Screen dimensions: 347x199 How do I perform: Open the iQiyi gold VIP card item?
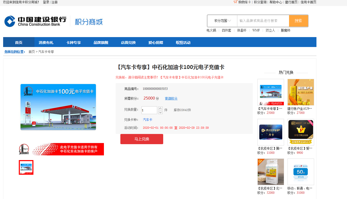301,132
